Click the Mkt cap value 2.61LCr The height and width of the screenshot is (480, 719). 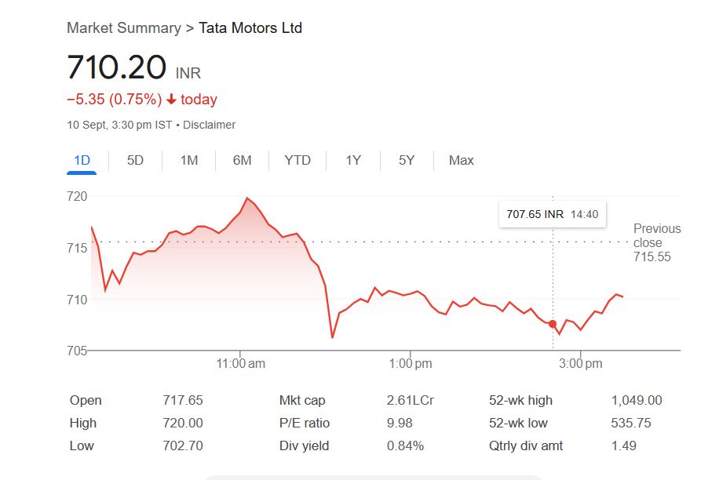click(410, 401)
